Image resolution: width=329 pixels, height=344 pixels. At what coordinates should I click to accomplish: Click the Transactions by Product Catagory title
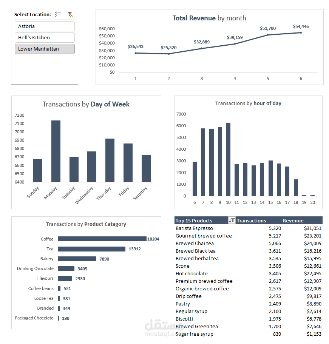86,224
